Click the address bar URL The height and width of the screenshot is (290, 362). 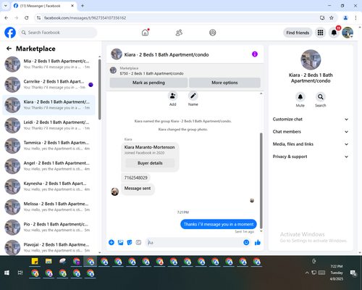85,18
